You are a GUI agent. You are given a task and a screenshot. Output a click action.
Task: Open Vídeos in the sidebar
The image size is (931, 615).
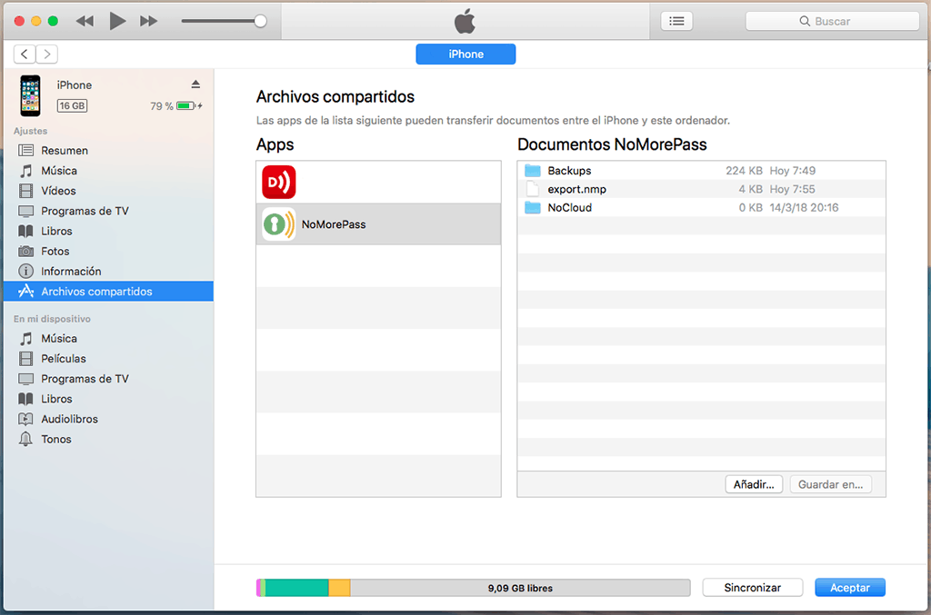(109, 191)
